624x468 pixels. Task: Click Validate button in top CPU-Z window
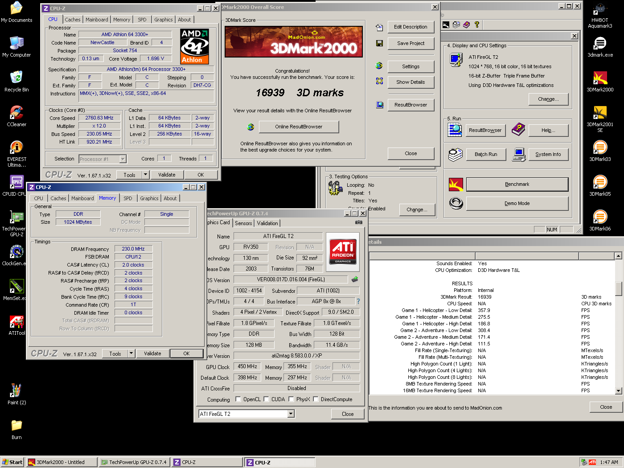pyautogui.click(x=167, y=175)
